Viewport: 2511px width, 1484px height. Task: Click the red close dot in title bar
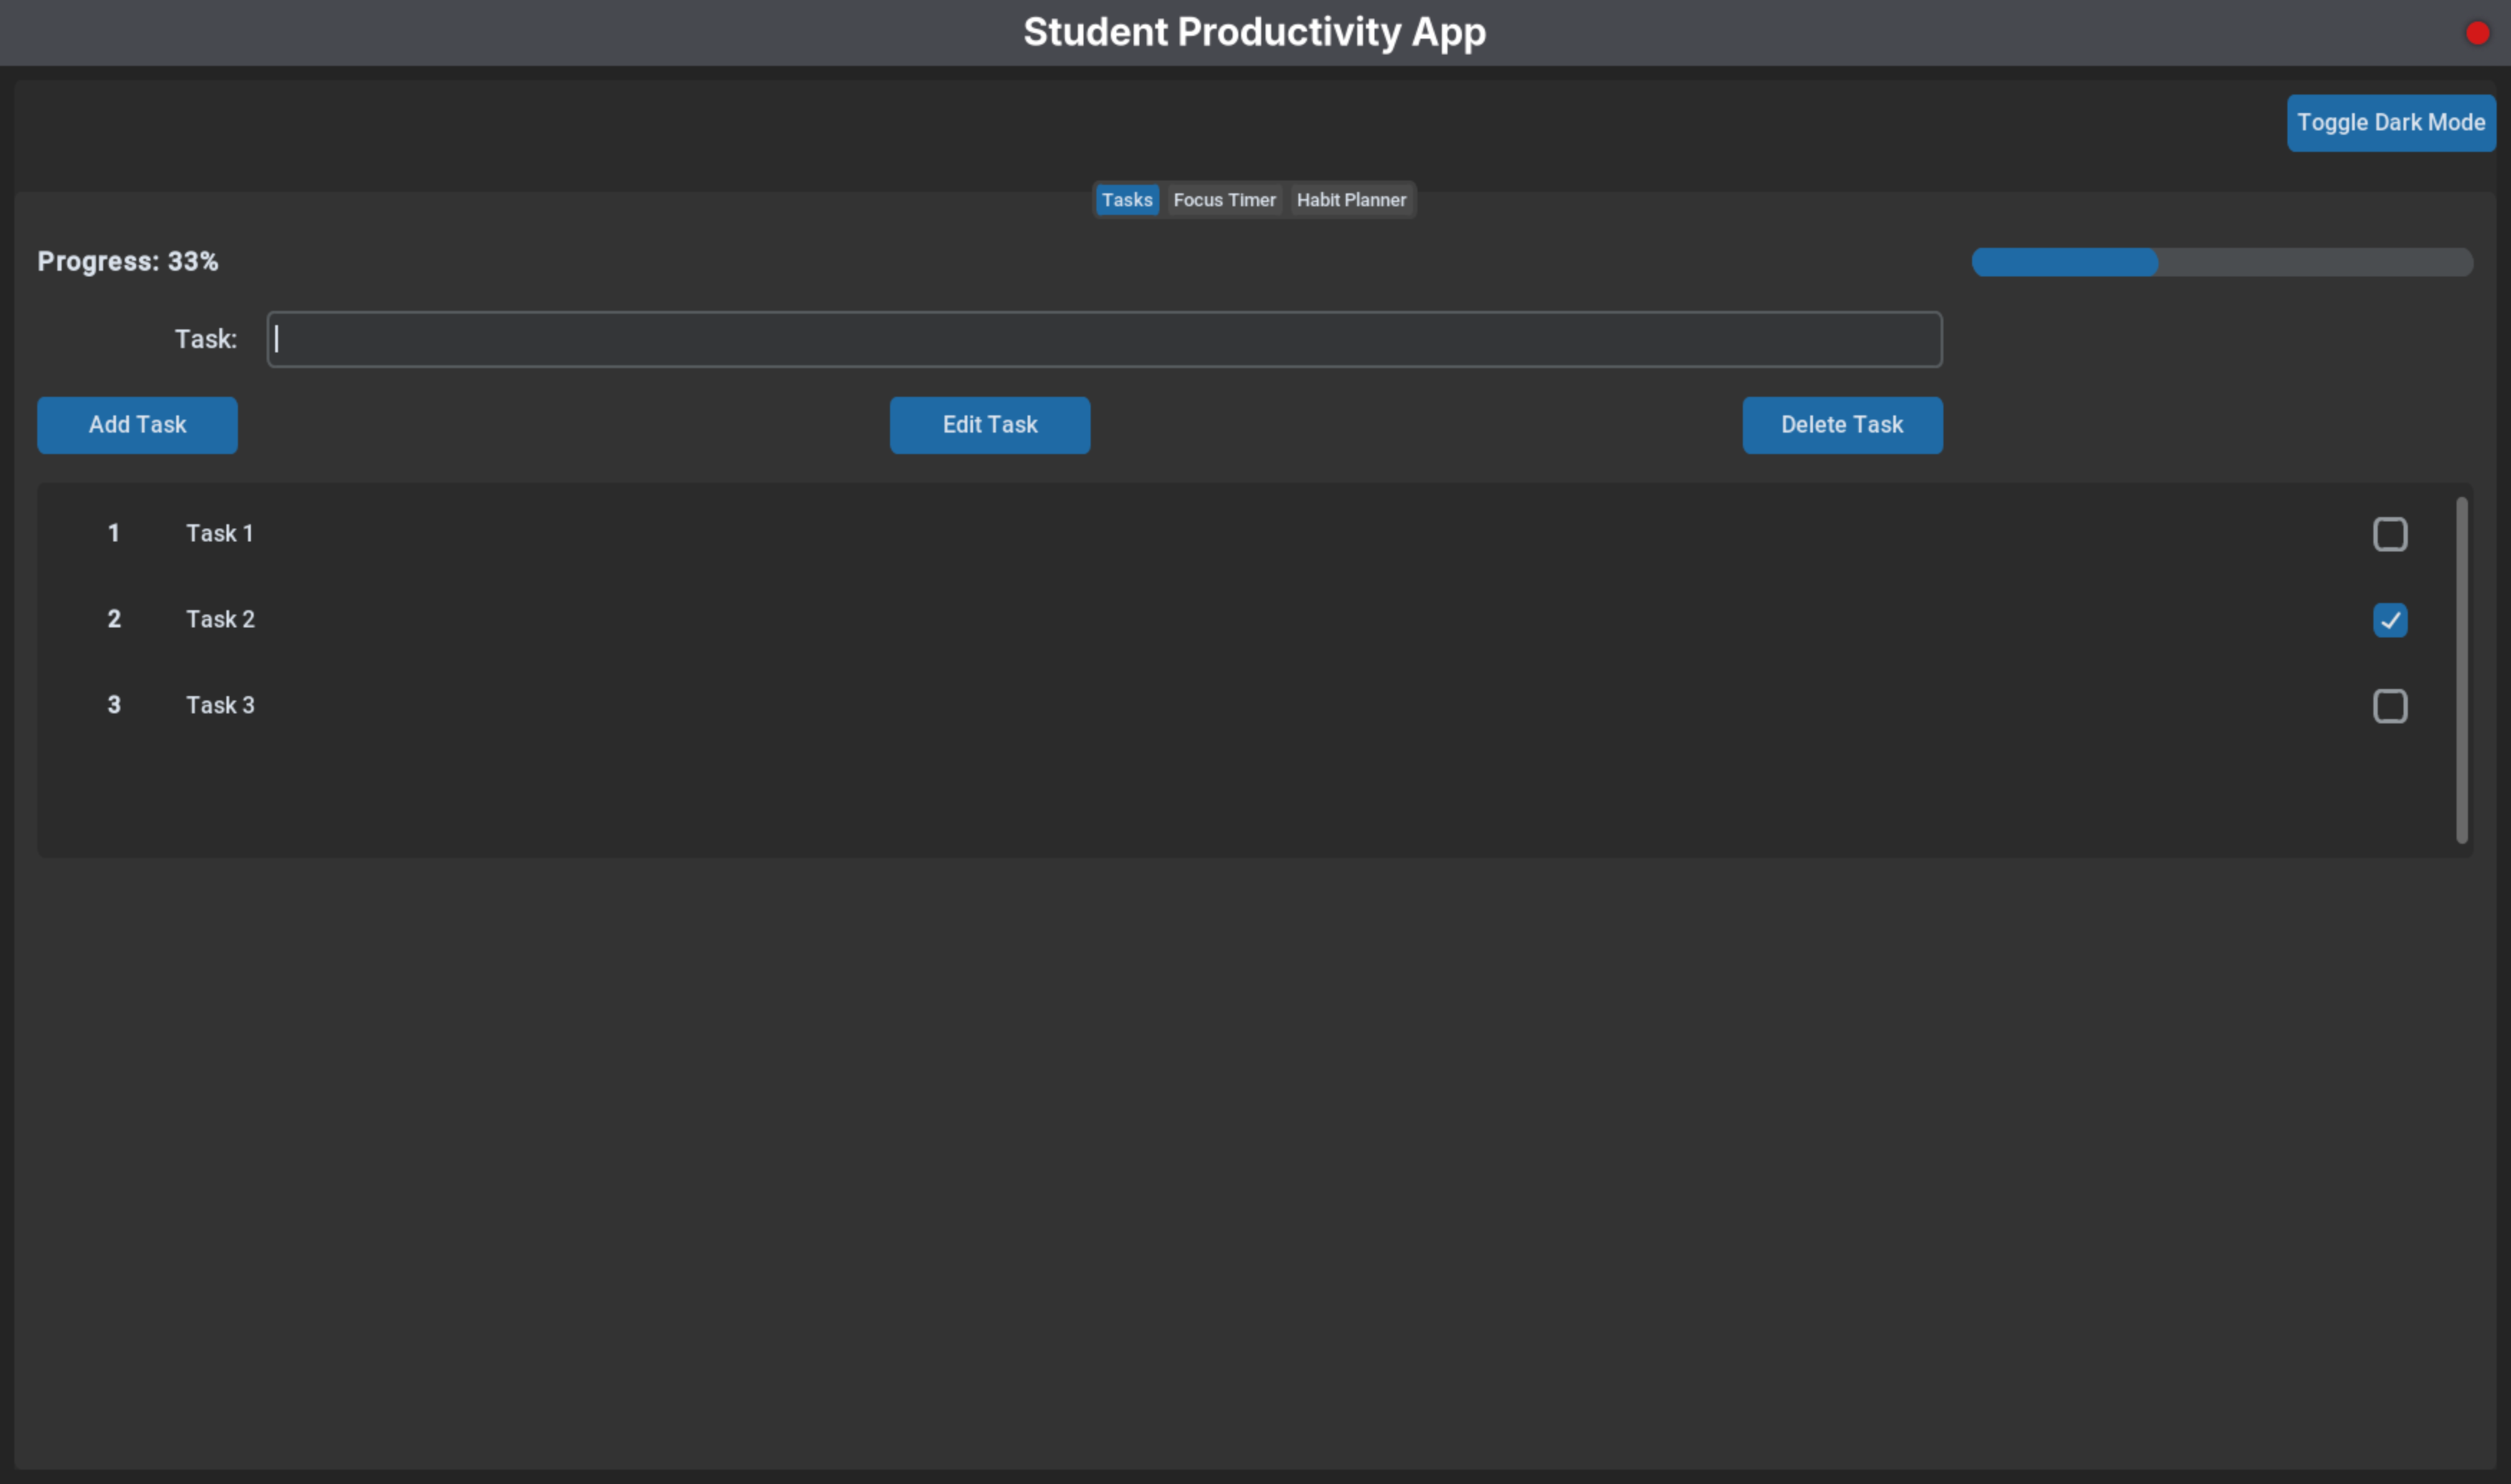pyautogui.click(x=2477, y=33)
